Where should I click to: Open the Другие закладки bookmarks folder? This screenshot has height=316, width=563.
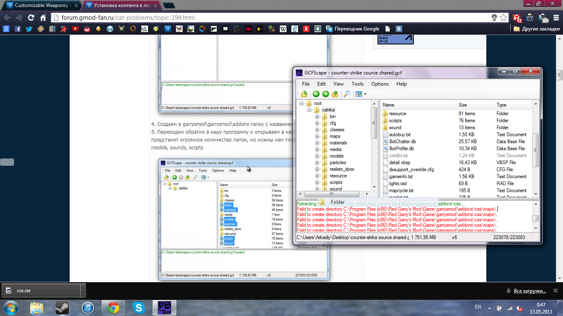[x=537, y=29]
